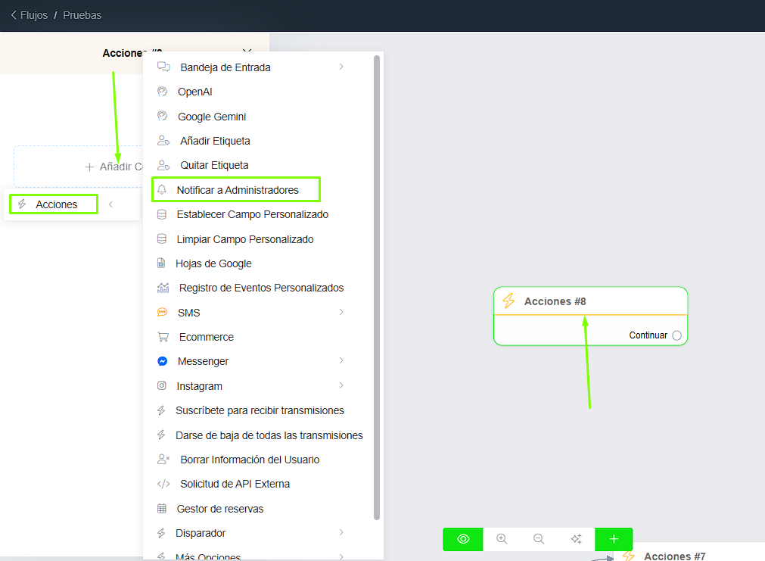
Task: Click the Ecommerce shopping cart icon
Action: tap(163, 337)
